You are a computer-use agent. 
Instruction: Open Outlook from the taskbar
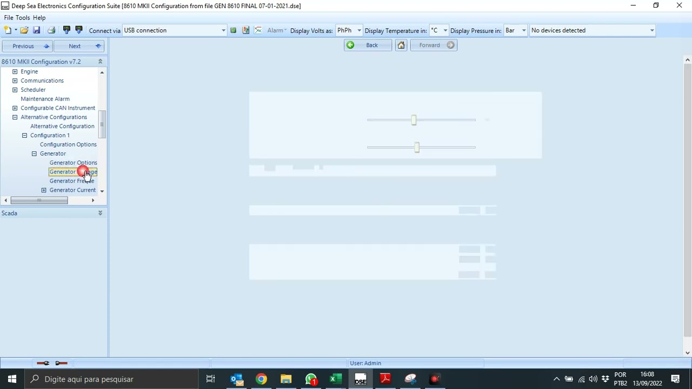click(237, 379)
